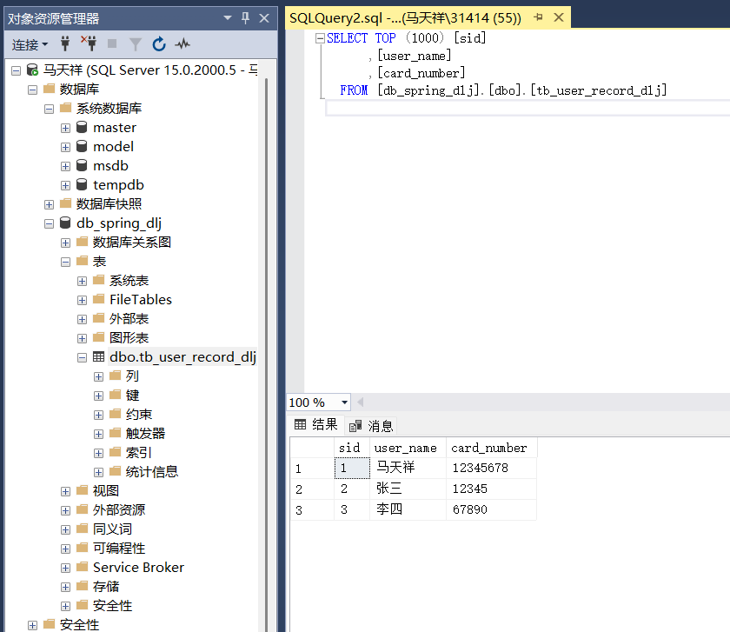Collapse the SELECT statement outline box
The height and width of the screenshot is (632, 730).
[x=320, y=38]
